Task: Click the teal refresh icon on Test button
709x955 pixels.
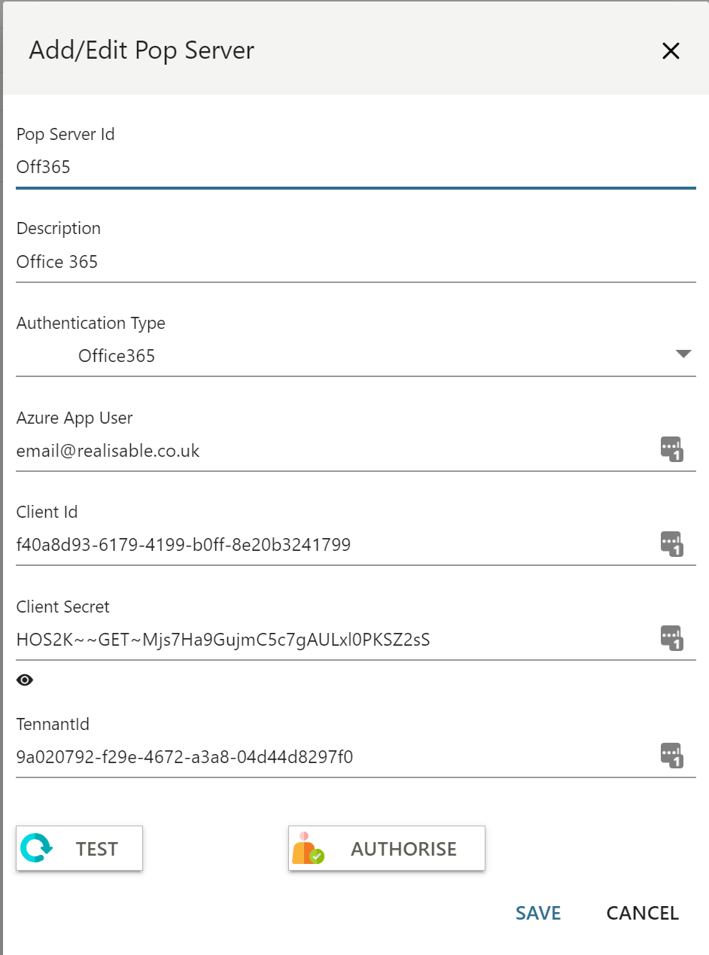Action: tap(36, 848)
